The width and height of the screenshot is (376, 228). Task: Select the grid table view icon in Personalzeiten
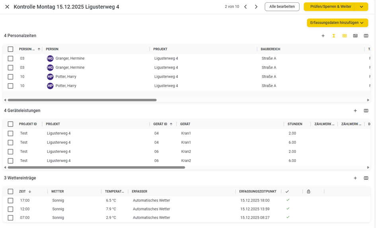[x=345, y=36]
